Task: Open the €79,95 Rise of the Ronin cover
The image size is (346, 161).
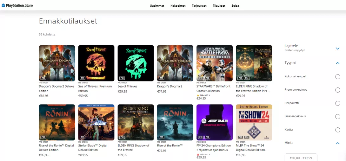Action: pos(175,122)
